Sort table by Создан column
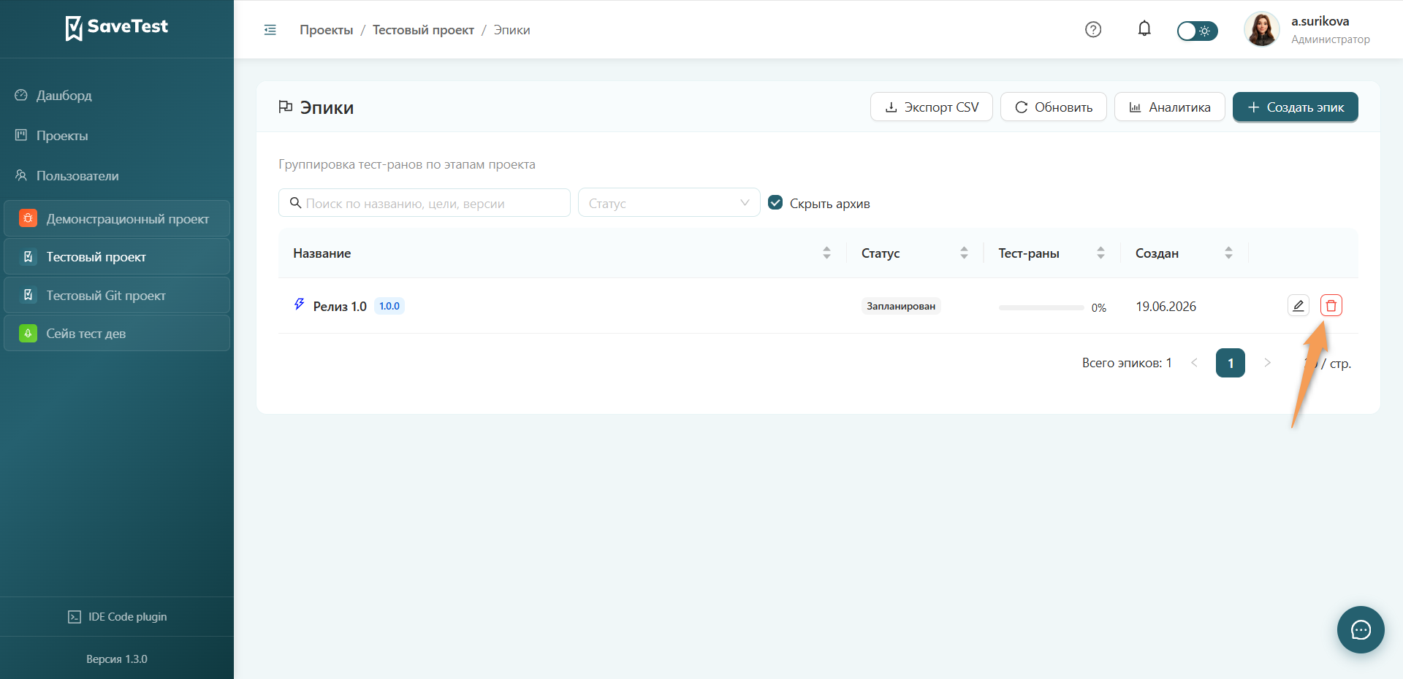The image size is (1403, 679). 1228,253
